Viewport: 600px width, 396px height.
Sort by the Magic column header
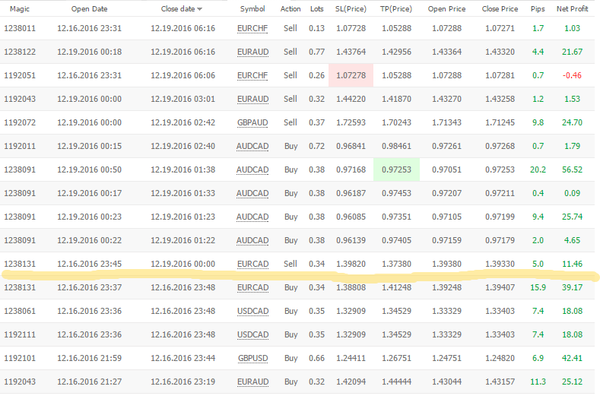[x=20, y=9]
